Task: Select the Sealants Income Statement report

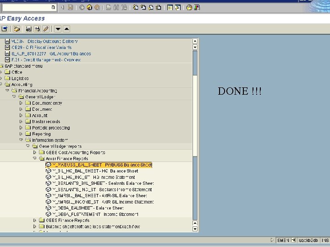Action: pyautogui.click(x=102, y=189)
